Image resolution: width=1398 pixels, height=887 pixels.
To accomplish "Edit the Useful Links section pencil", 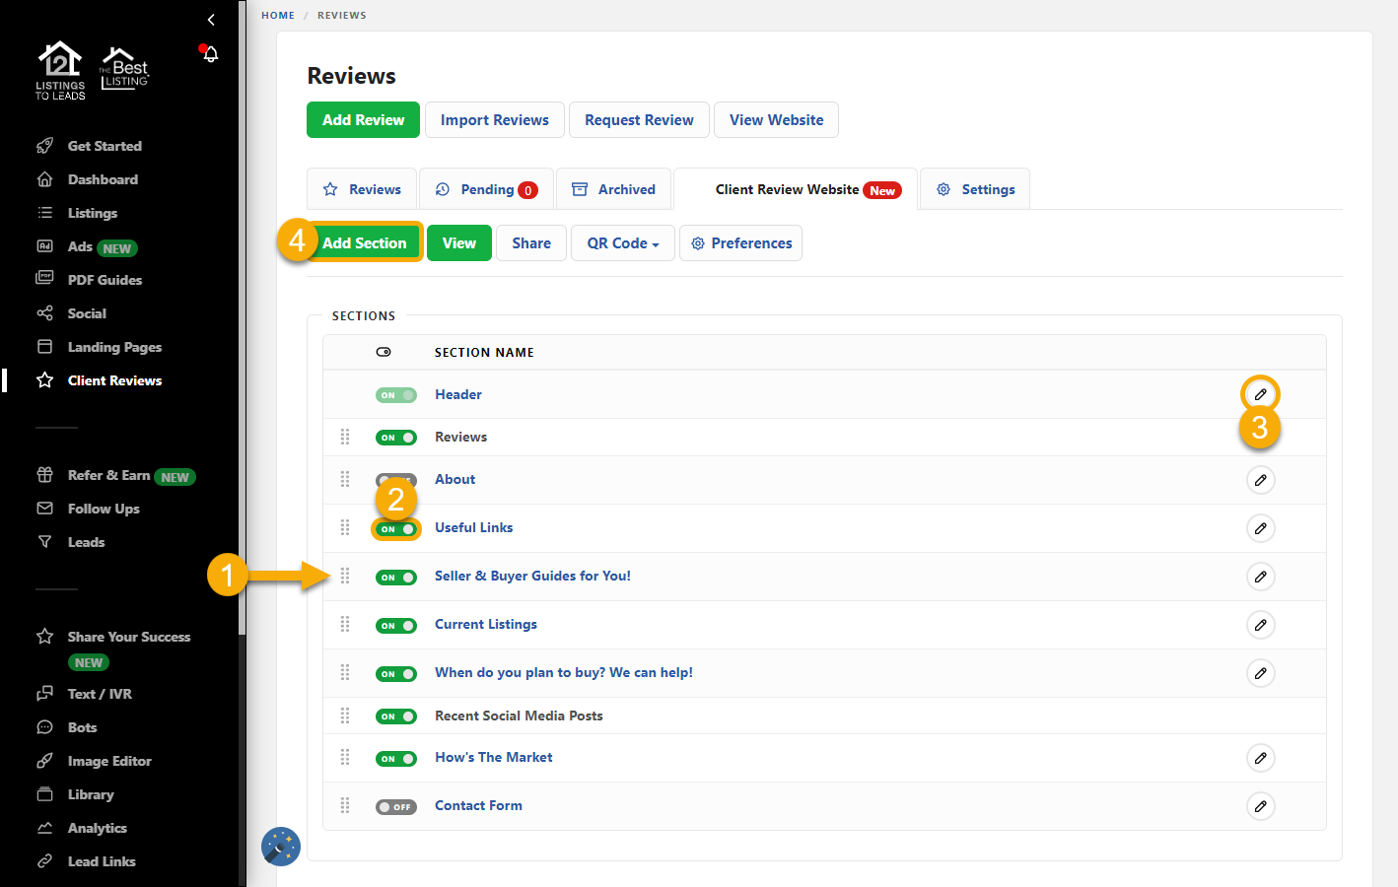I will coord(1260,528).
